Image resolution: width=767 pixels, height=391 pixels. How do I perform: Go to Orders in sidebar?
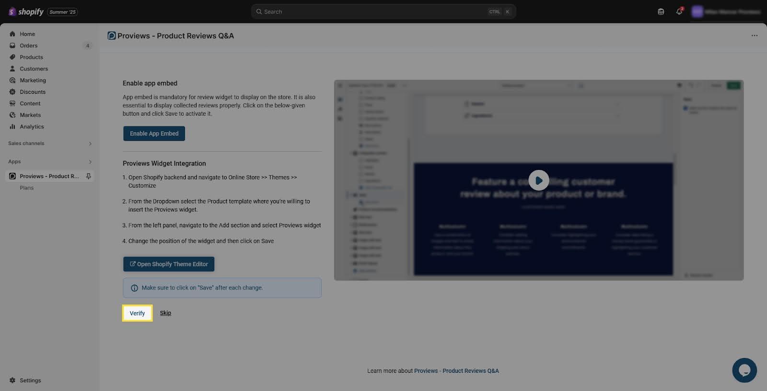28,45
